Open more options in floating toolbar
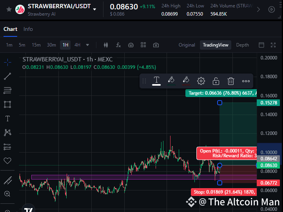The image size is (283, 212). tap(246, 81)
